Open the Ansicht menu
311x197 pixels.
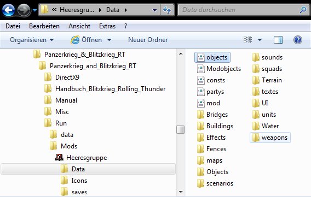click(x=79, y=26)
